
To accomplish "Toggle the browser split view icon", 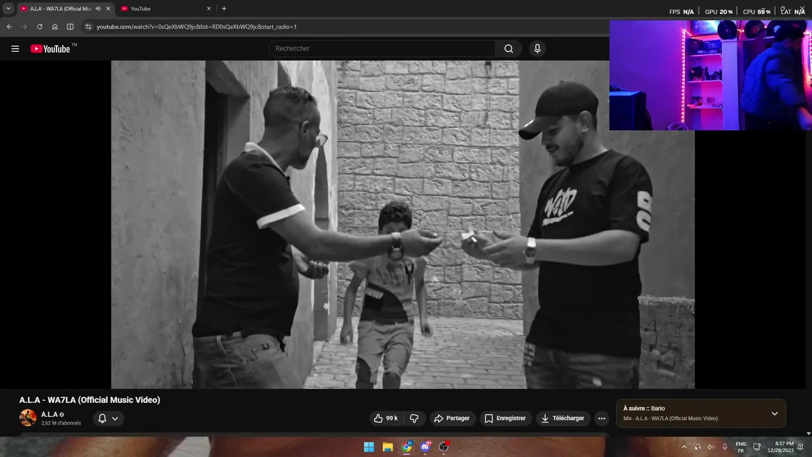I will point(70,27).
